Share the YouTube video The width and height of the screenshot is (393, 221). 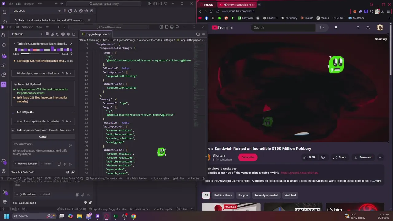pyautogui.click(x=340, y=157)
